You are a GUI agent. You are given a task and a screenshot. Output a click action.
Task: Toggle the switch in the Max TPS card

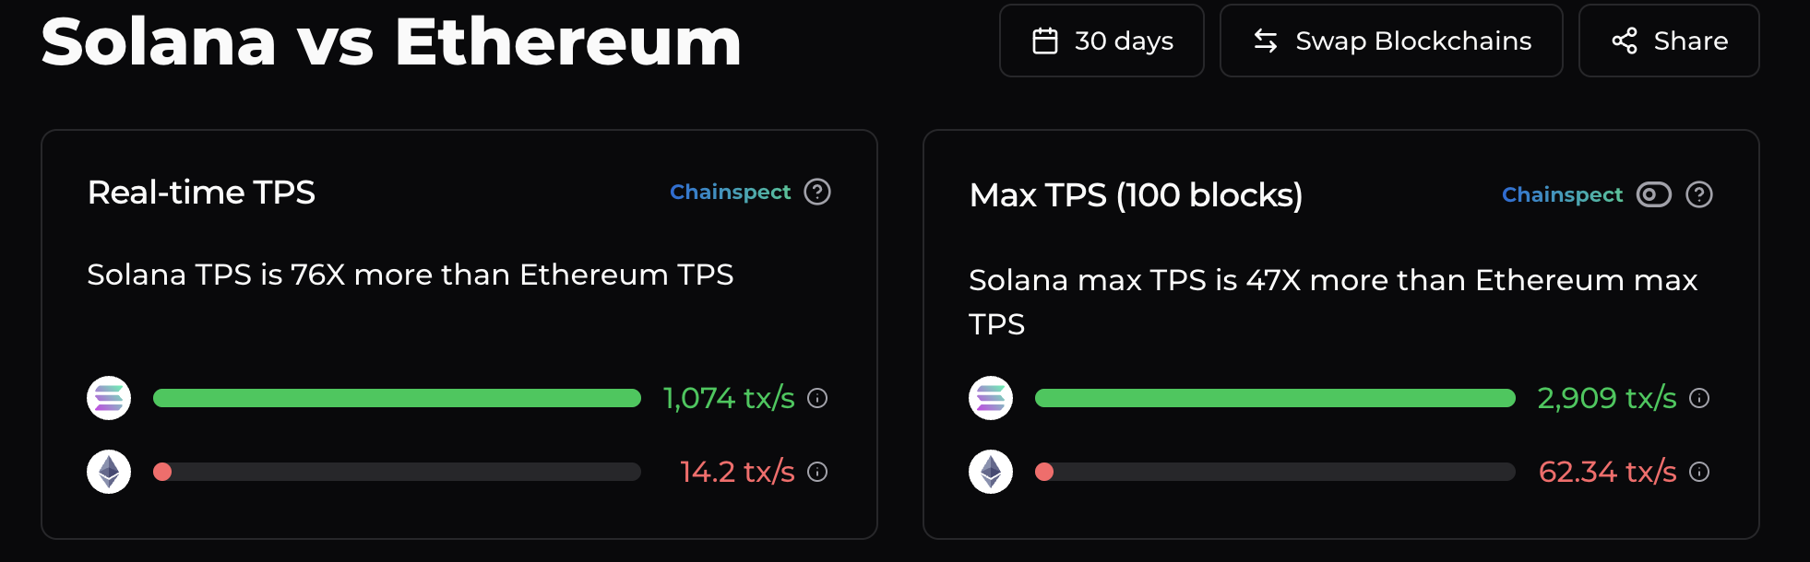(x=1654, y=194)
